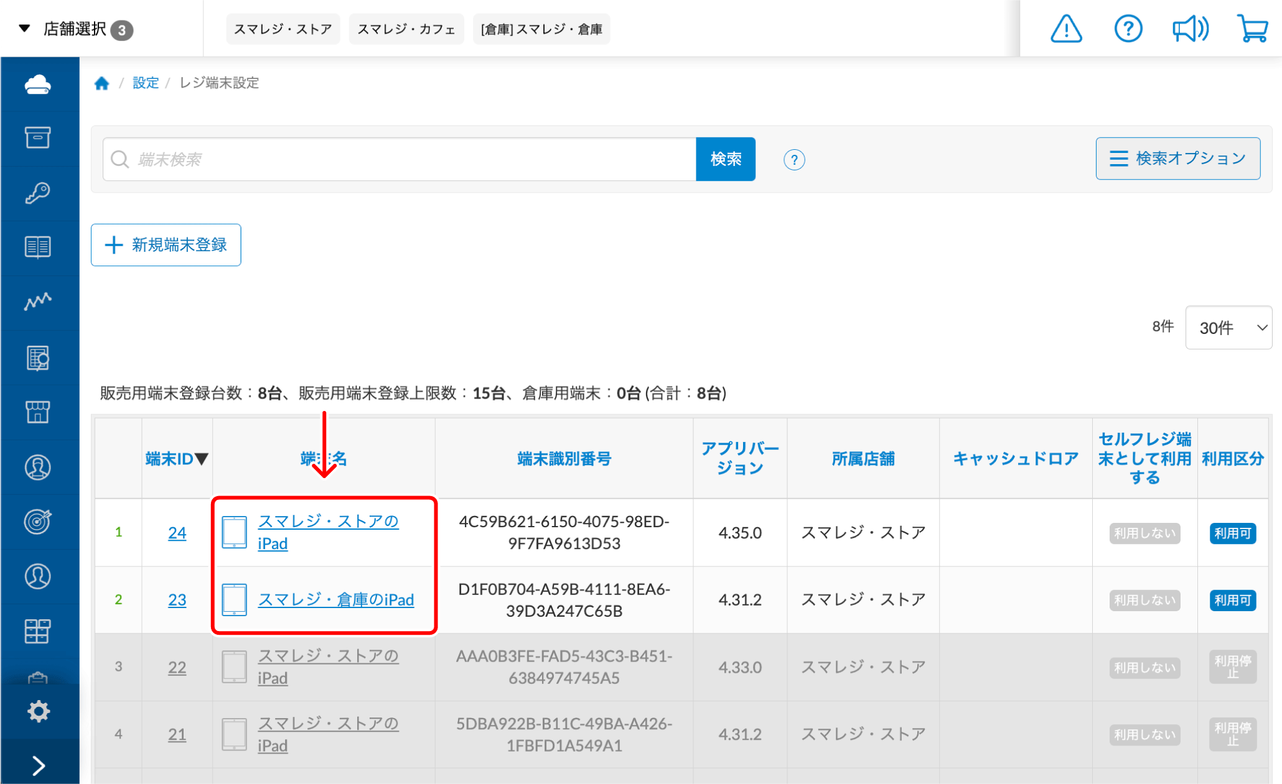
Task: Select the [倉庫]スマレジ・倉庫 store tag
Action: 541,29
